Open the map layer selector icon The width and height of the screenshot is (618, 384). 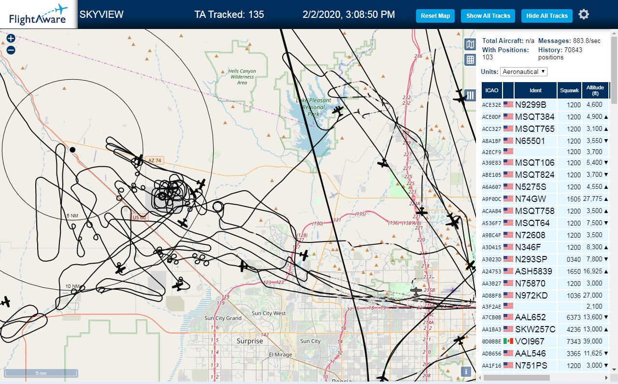(470, 45)
